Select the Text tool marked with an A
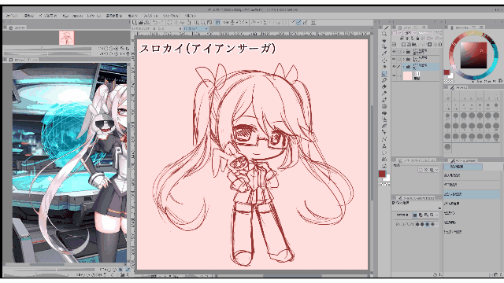This screenshot has height=283, width=504. click(384, 146)
